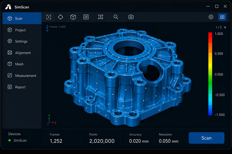Maximize the SimScan window
Screen dimensions: 232x154
[217, 6]
